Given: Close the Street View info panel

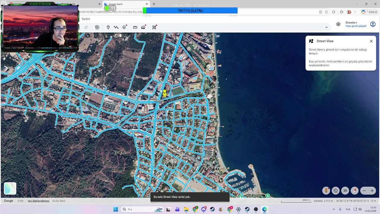Looking at the screenshot, I should [371, 41].
